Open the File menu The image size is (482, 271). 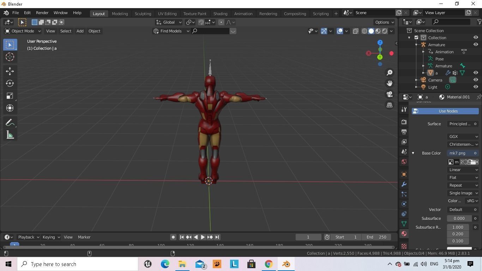(16, 13)
